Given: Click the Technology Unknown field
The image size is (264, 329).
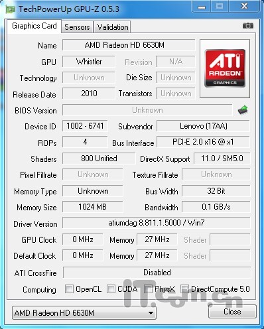Looking at the screenshot, I should (89, 78).
